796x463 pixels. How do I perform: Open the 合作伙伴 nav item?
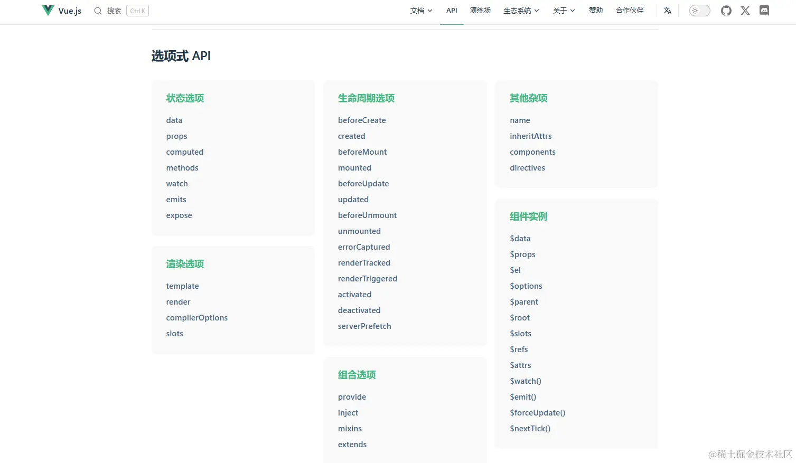pyautogui.click(x=630, y=11)
